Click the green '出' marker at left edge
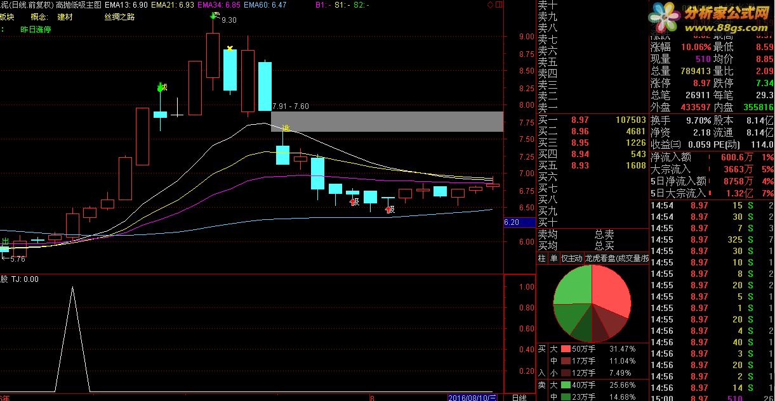This screenshot has width=775, height=401. [x=5, y=241]
